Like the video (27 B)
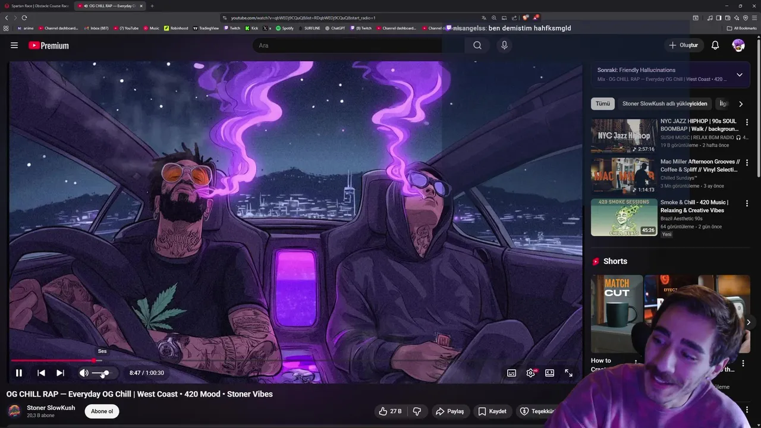Viewport: 761px width, 428px height. (x=390, y=411)
